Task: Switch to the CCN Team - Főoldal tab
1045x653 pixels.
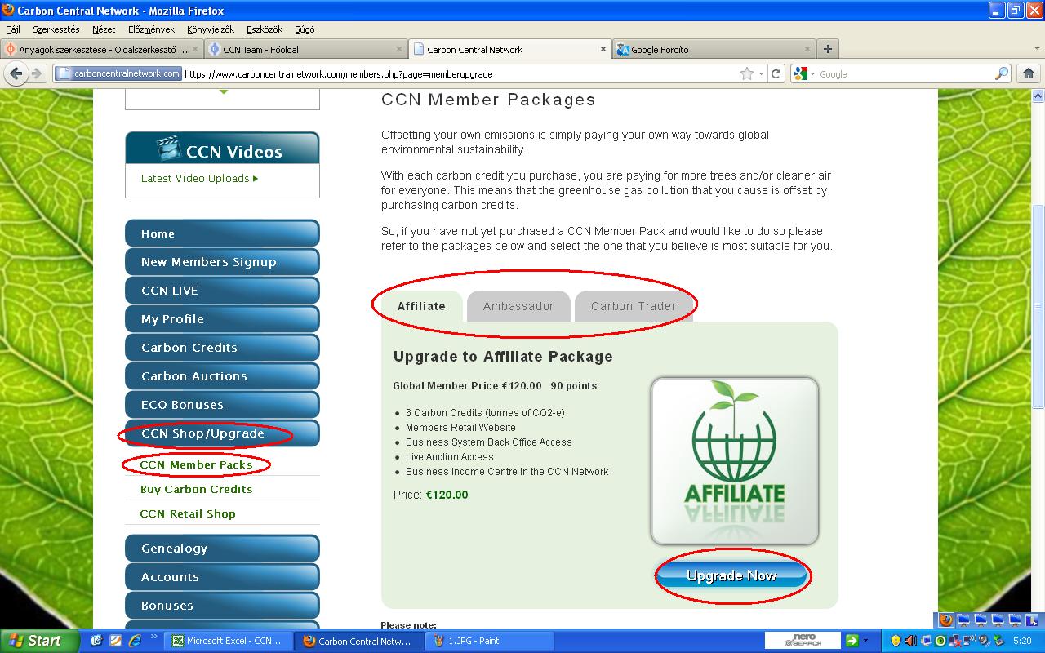Action: click(x=306, y=49)
